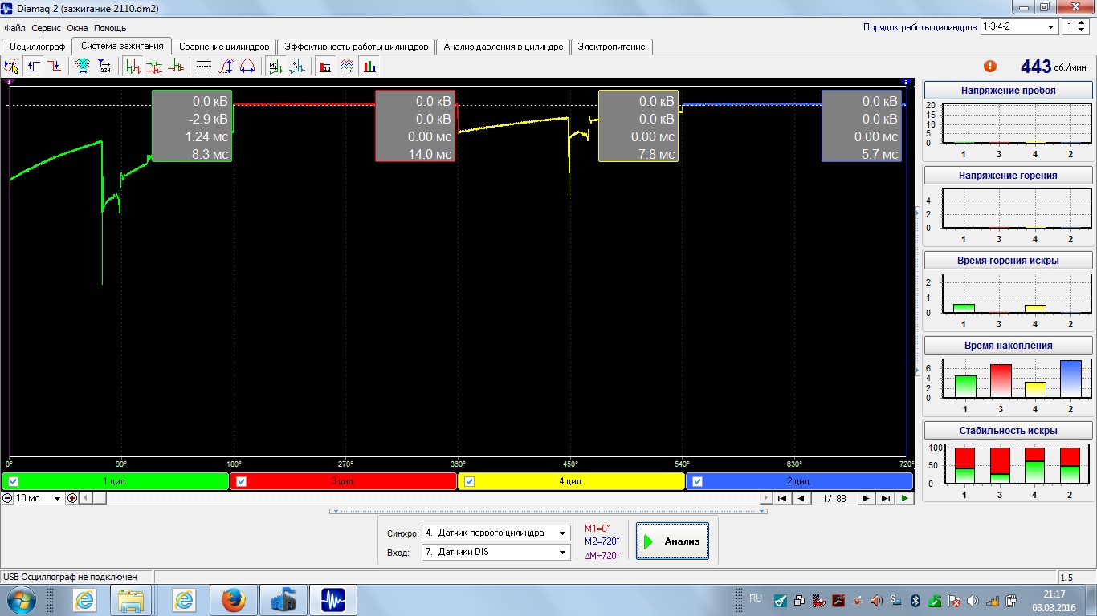Click the Diamag oscilloscope taskbar icon
The width and height of the screenshot is (1097, 616).
(x=332, y=600)
